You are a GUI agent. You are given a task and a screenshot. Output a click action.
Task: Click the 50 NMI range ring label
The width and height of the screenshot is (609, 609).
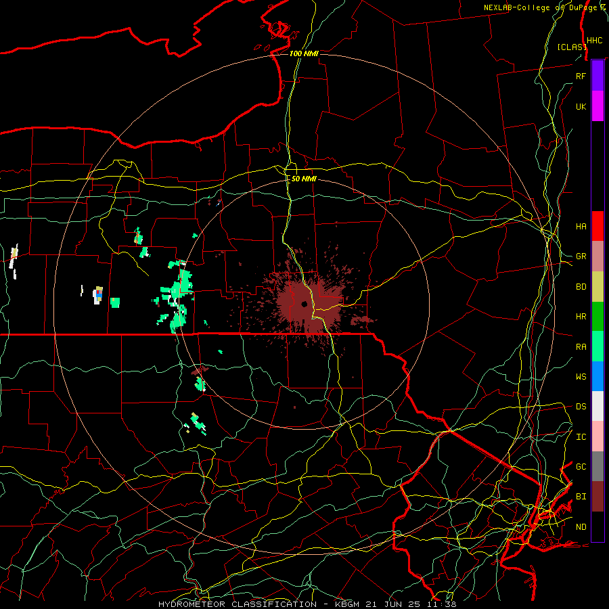point(304,179)
